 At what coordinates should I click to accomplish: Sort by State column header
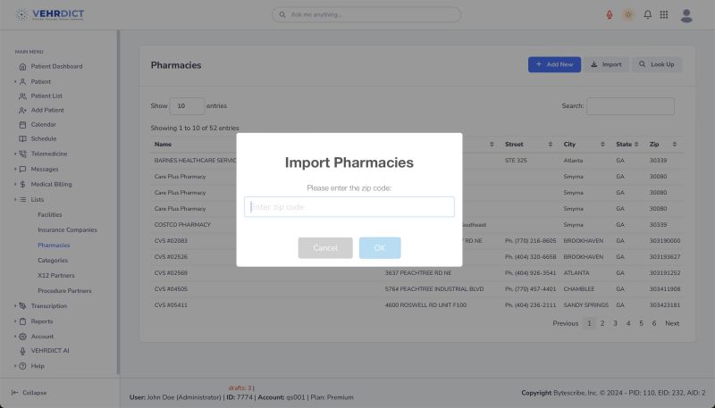(627, 145)
